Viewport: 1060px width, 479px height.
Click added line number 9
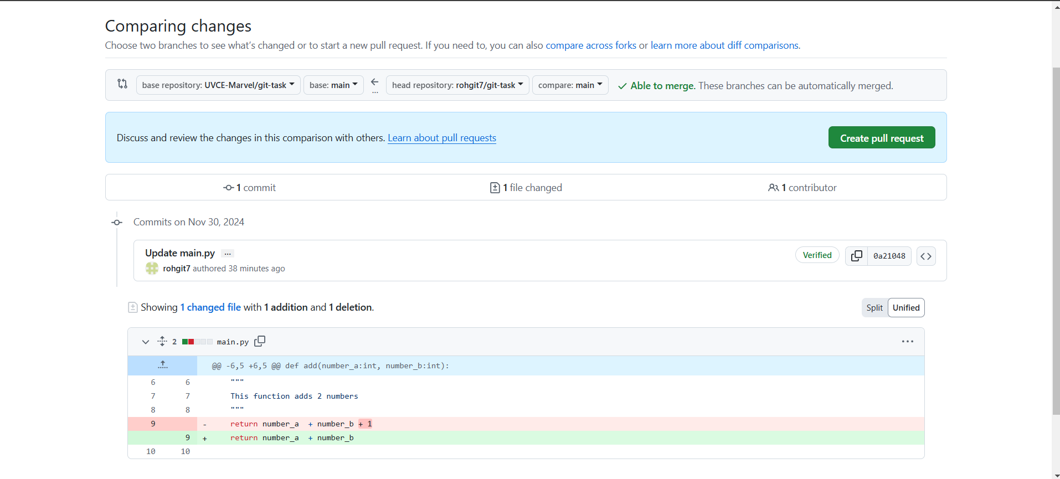pos(187,437)
